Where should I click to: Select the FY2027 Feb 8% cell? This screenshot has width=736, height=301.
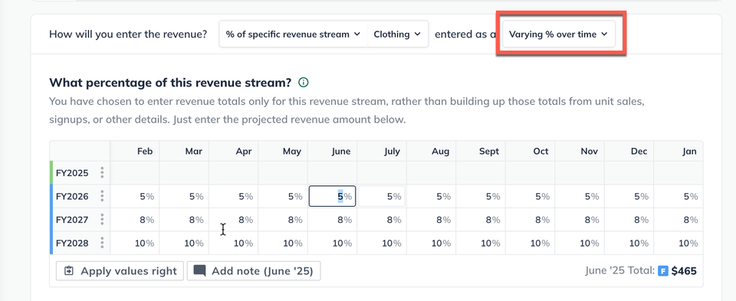pyautogui.click(x=135, y=219)
